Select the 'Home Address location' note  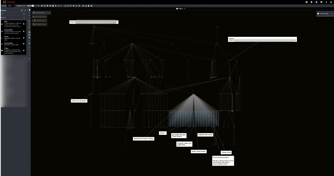coord(223,161)
